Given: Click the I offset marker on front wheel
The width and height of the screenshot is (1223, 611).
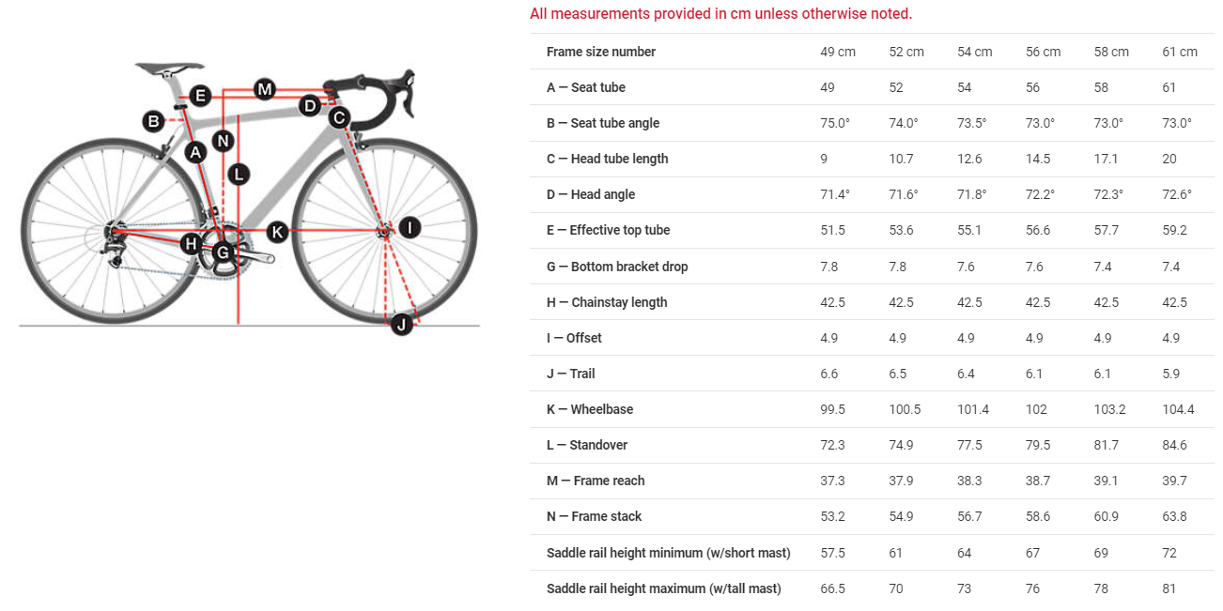Looking at the screenshot, I should [410, 227].
